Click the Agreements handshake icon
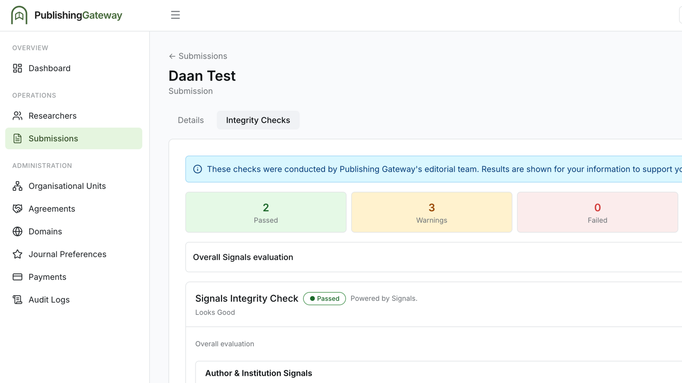 coord(17,209)
